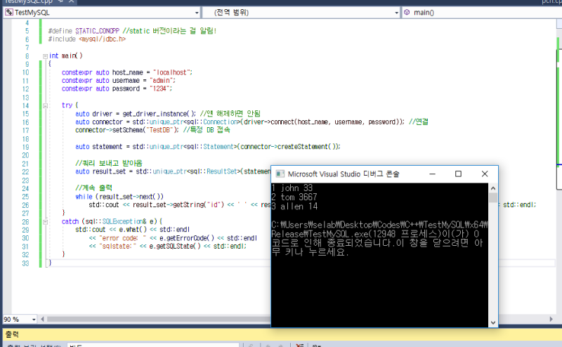
Task: Place cursor on the setSchema("TestDB") line
Action: (126, 130)
